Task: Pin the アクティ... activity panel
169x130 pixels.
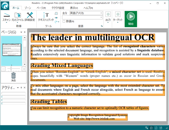Action: point(21,88)
